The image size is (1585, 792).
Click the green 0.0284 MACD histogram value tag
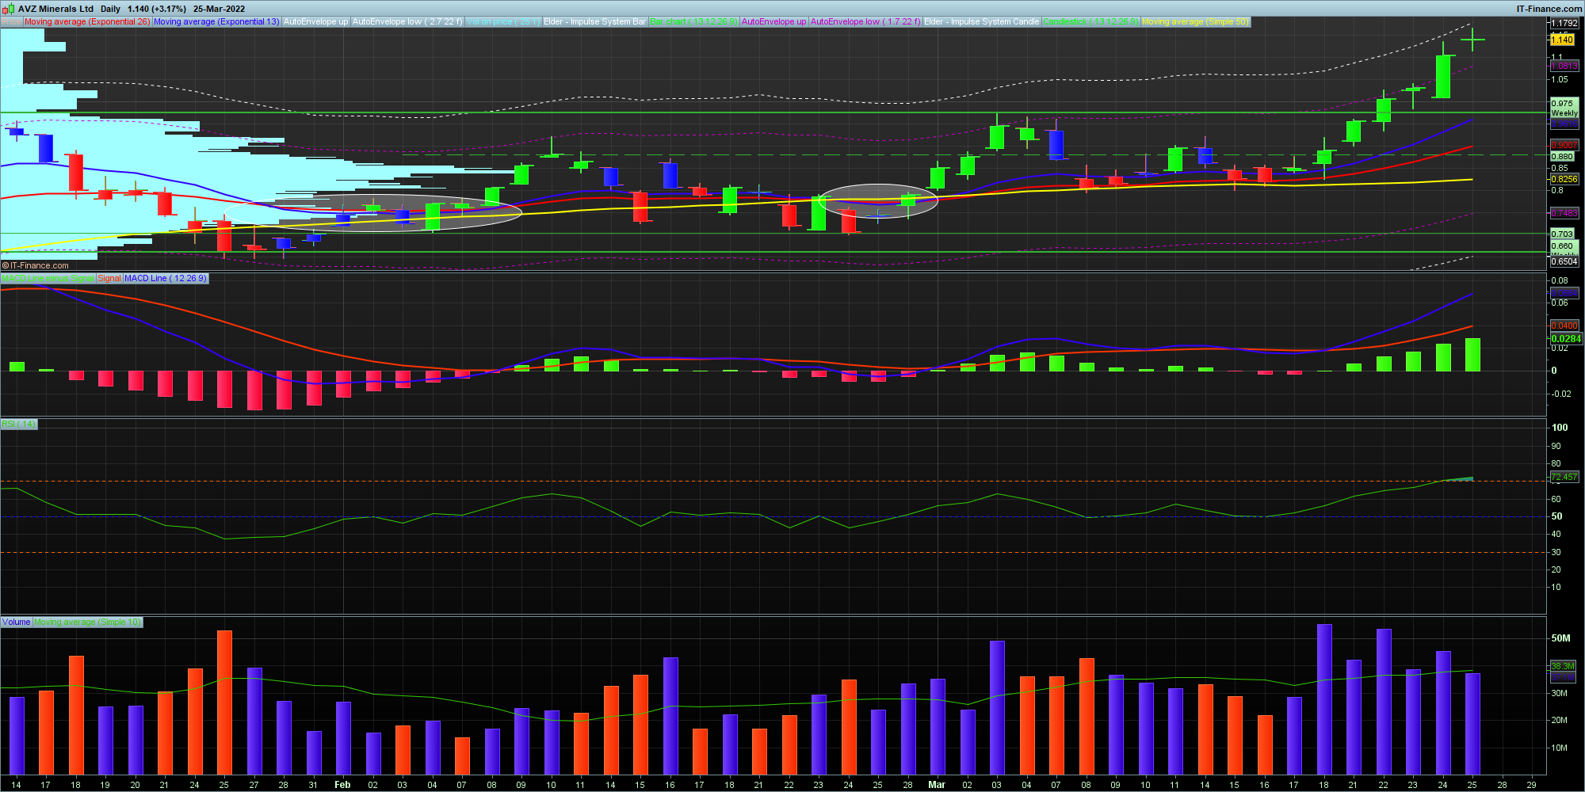[1566, 338]
